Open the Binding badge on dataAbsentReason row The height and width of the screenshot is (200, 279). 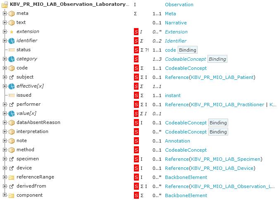click(218, 123)
